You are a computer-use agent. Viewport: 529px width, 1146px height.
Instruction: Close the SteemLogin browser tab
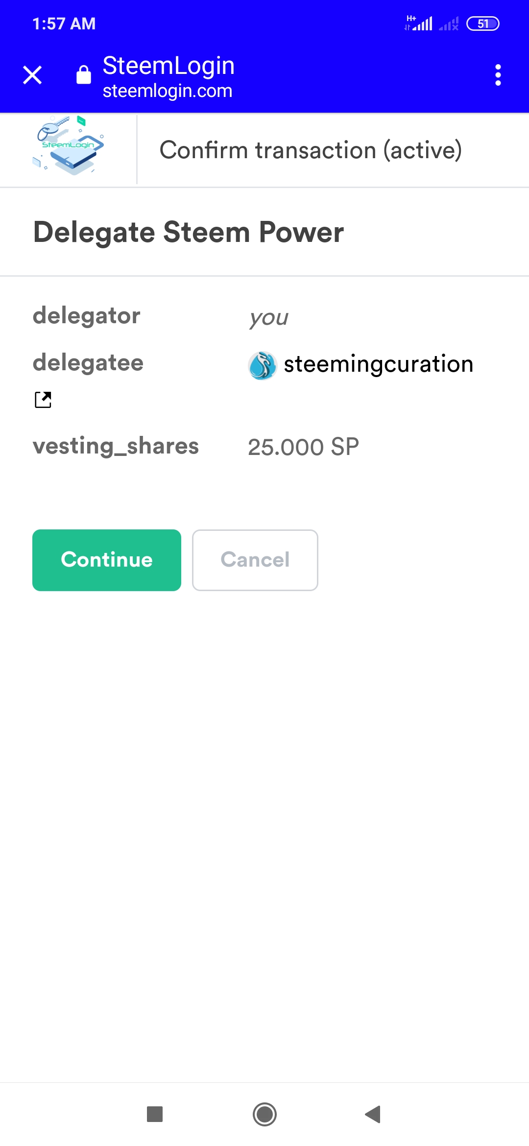click(x=32, y=75)
